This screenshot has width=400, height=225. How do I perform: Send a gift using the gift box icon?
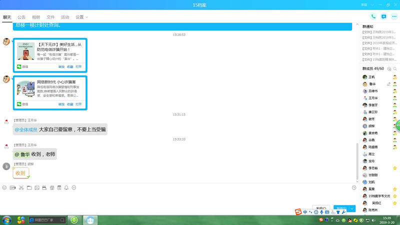click(x=52, y=188)
